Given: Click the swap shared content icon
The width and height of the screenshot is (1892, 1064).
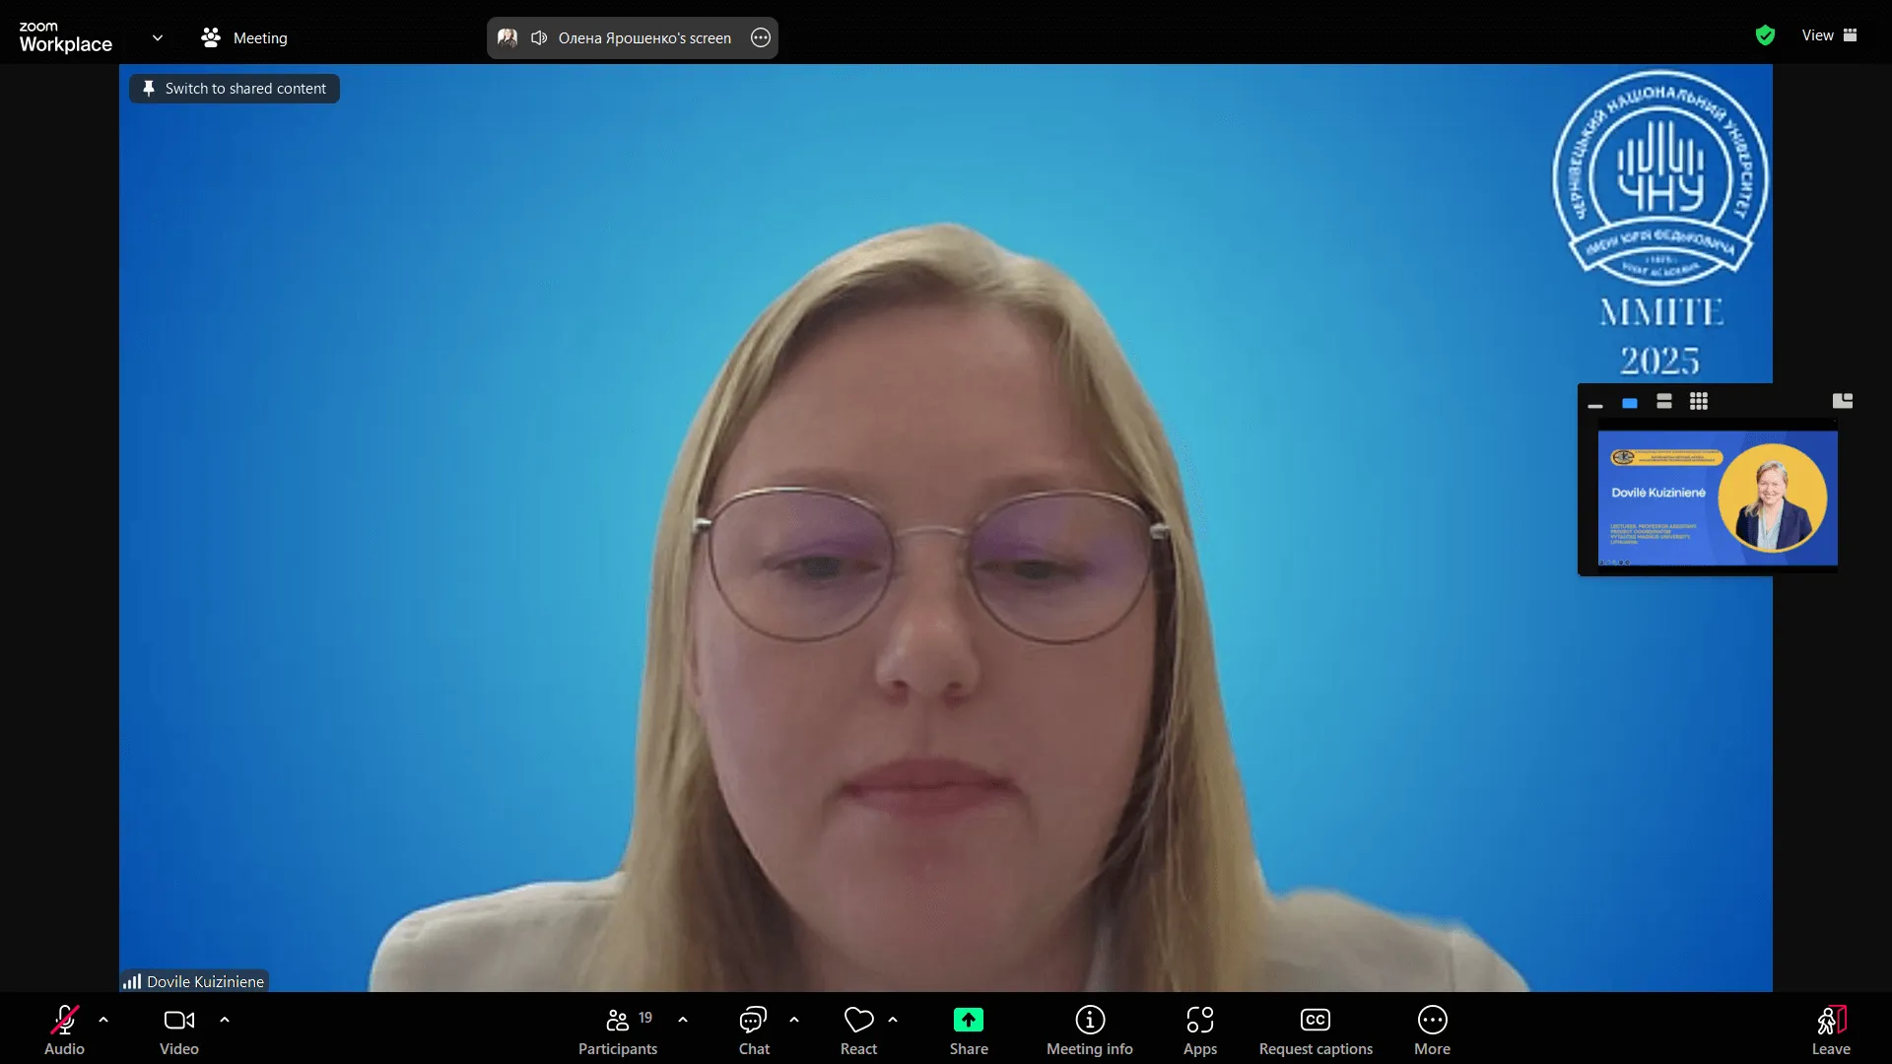Looking at the screenshot, I should tap(1843, 401).
